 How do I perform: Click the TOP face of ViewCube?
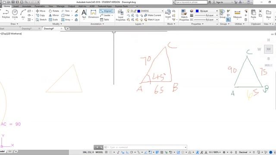(268, 49)
